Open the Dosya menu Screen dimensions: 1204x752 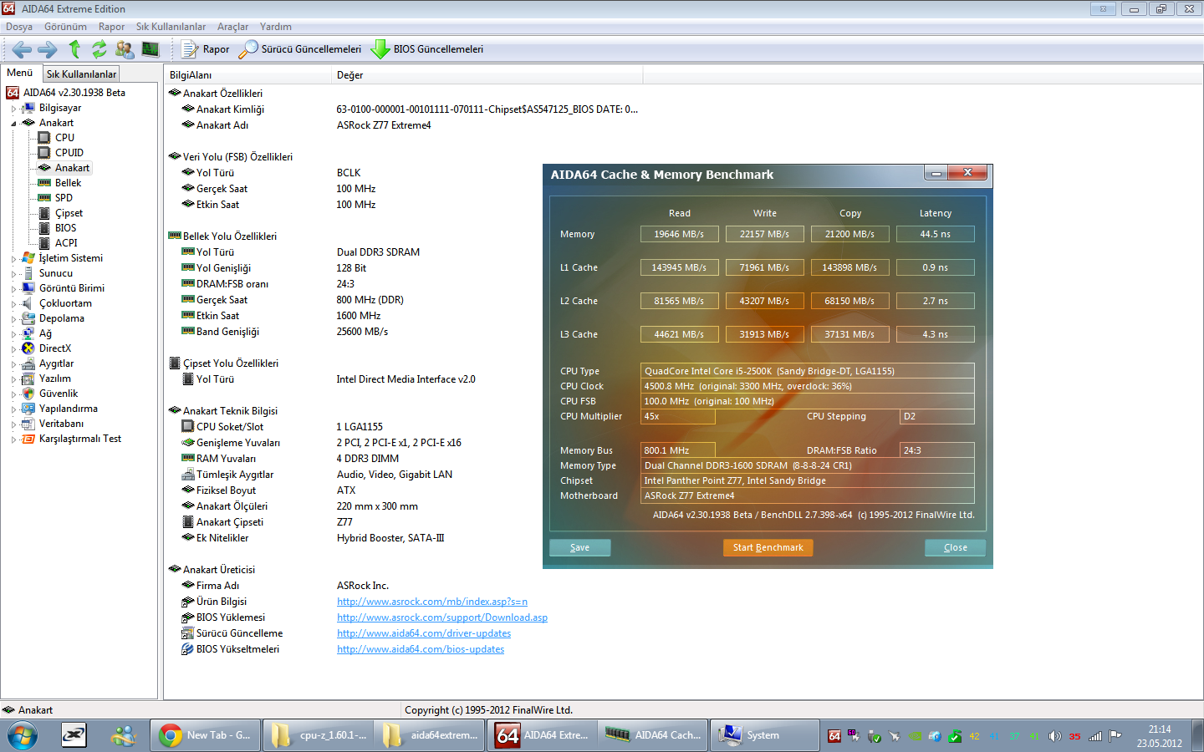click(19, 27)
